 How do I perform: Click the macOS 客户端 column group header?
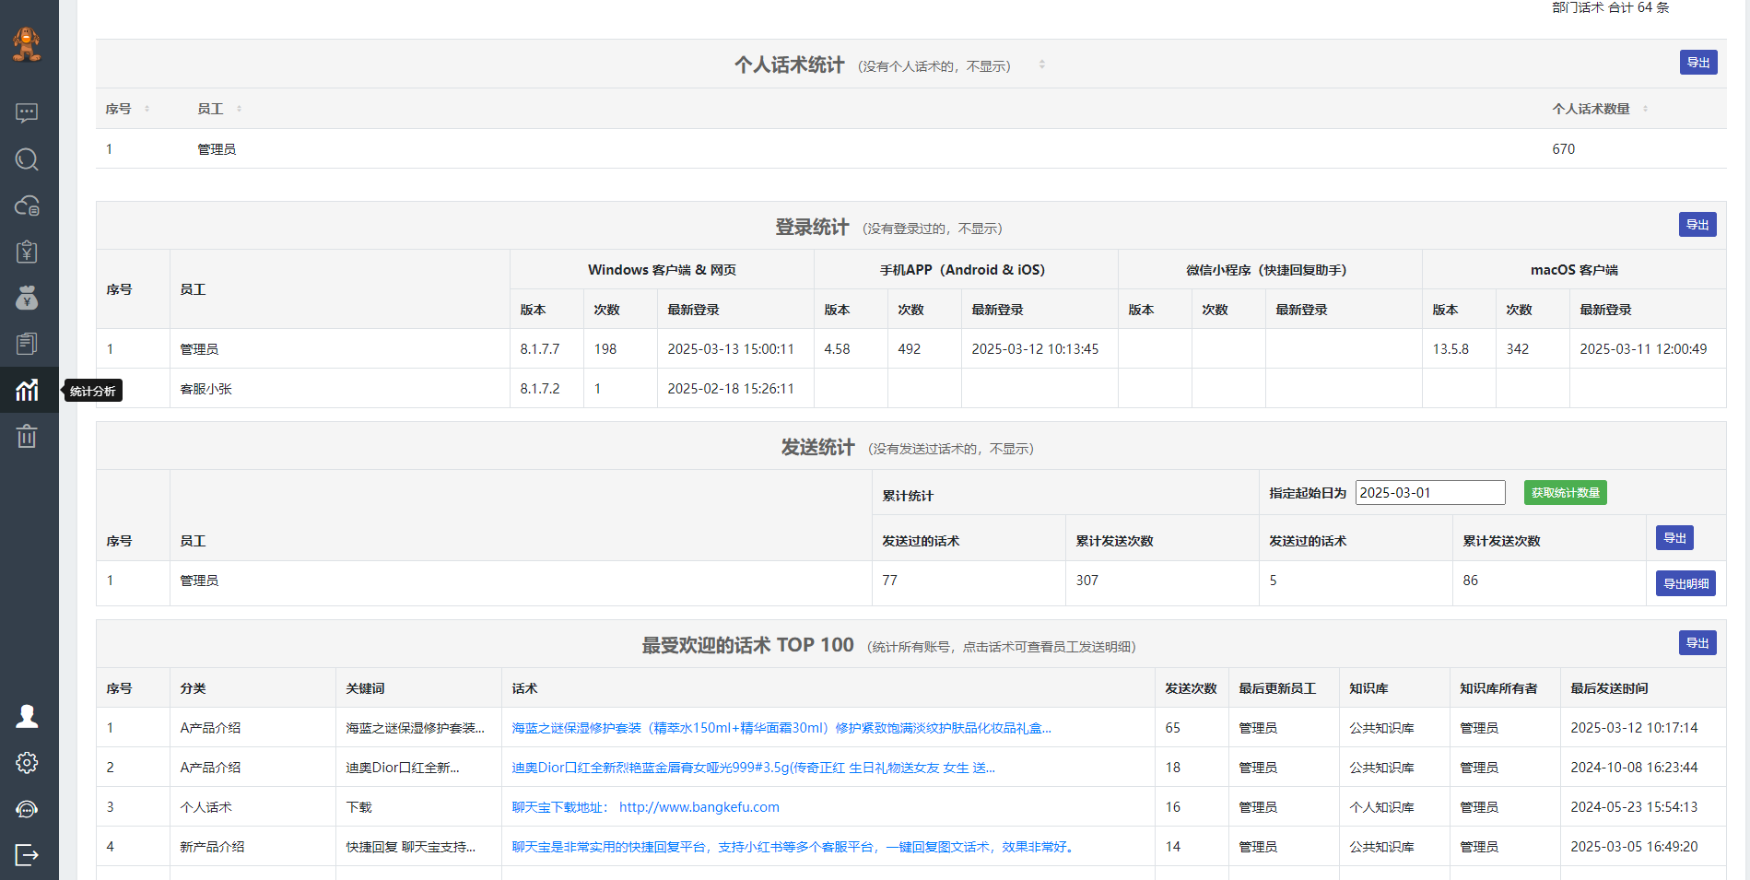pos(1574,270)
